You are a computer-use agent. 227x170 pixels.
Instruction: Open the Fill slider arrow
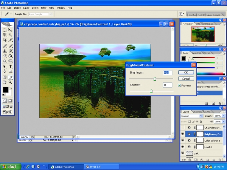pyautogui.click(x=223, y=121)
